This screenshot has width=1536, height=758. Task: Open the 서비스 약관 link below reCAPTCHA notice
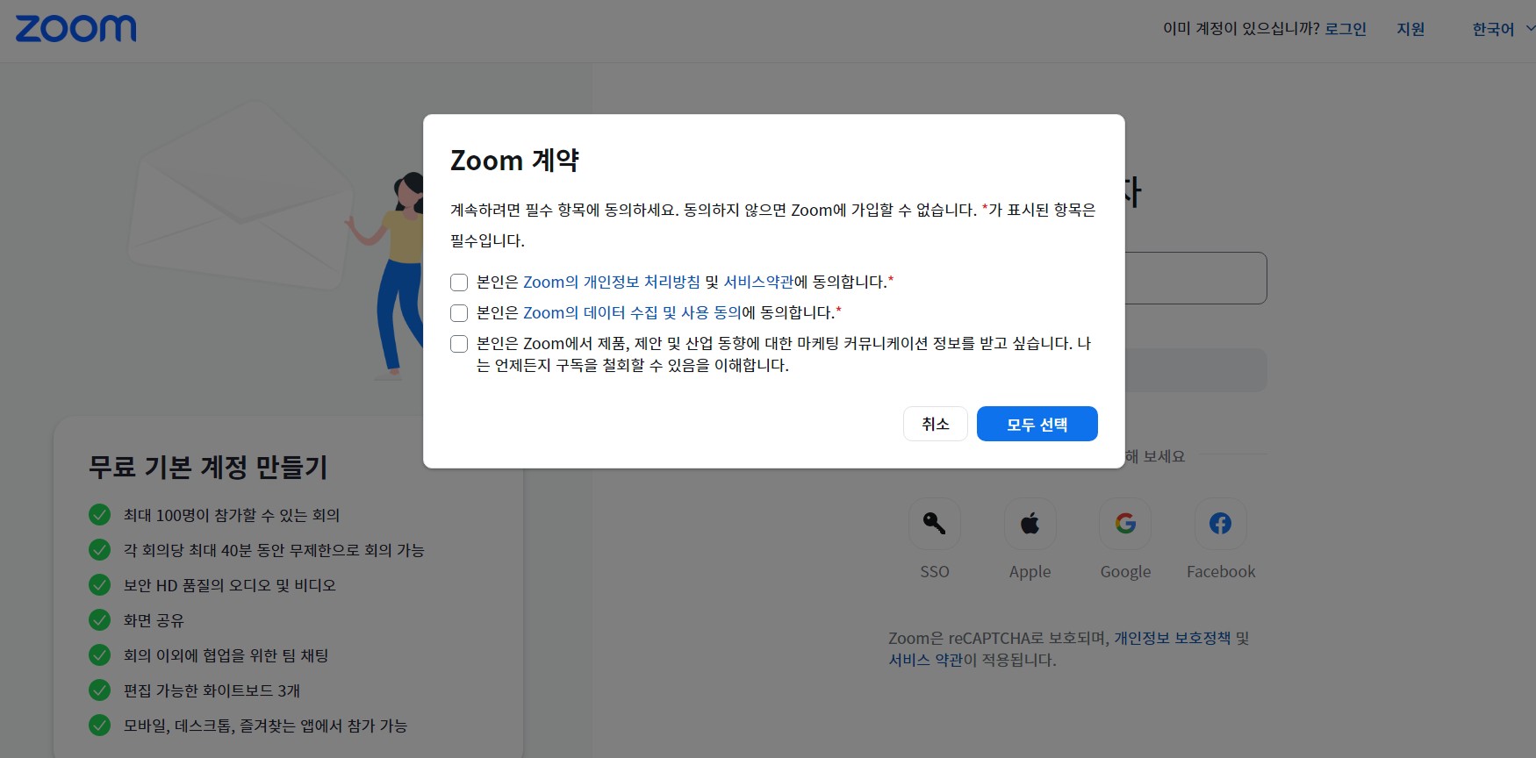[x=926, y=660]
